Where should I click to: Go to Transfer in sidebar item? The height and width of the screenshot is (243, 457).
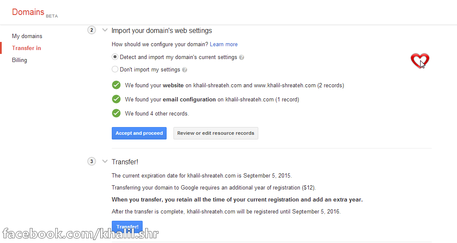(x=27, y=48)
